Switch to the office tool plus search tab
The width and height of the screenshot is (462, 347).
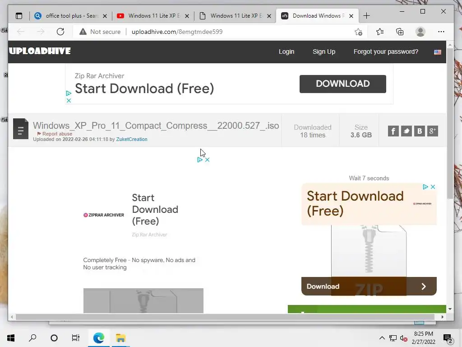pyautogui.click(x=71, y=16)
